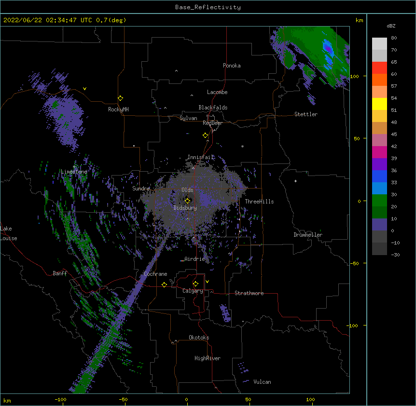Click the purple 10 dBZ legend swatch

coord(379,225)
